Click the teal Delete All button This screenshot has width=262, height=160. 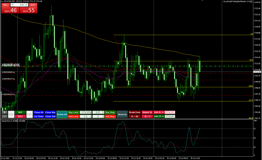click(62, 114)
